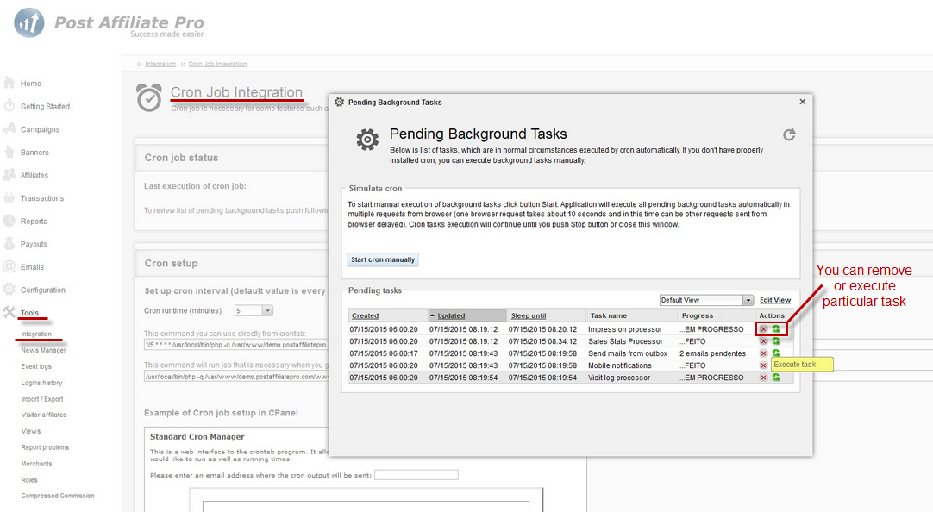Click the Mobile notifications task name cell
933x512 pixels.
pyautogui.click(x=619, y=365)
